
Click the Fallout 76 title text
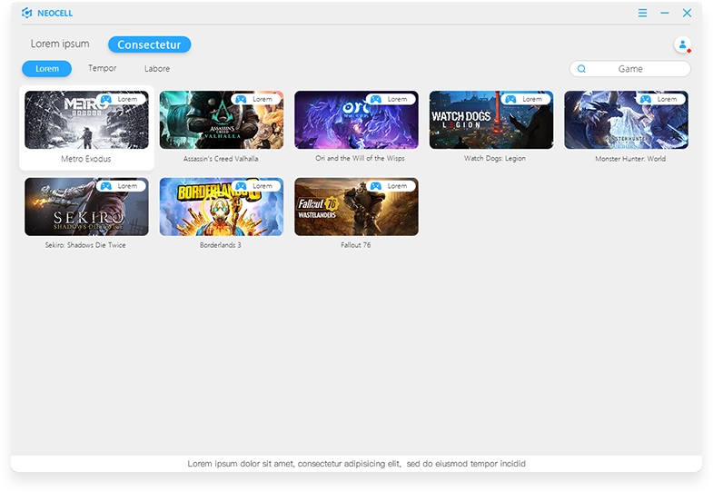355,245
